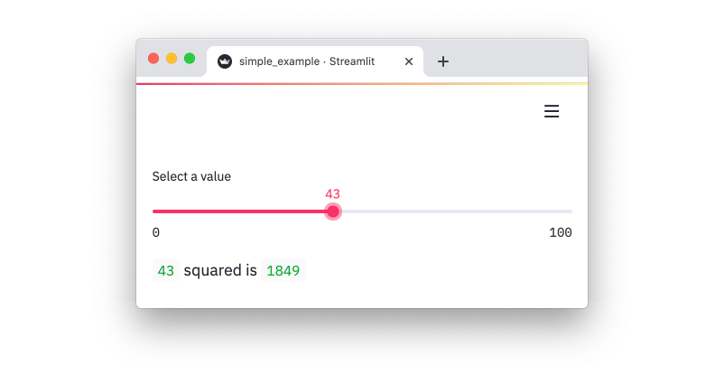Click the "squared is" text
The image size is (724, 375).
coord(220,270)
